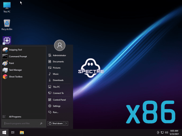
Task: Click the Documents page icon
Action: pyautogui.click(x=50, y=62)
